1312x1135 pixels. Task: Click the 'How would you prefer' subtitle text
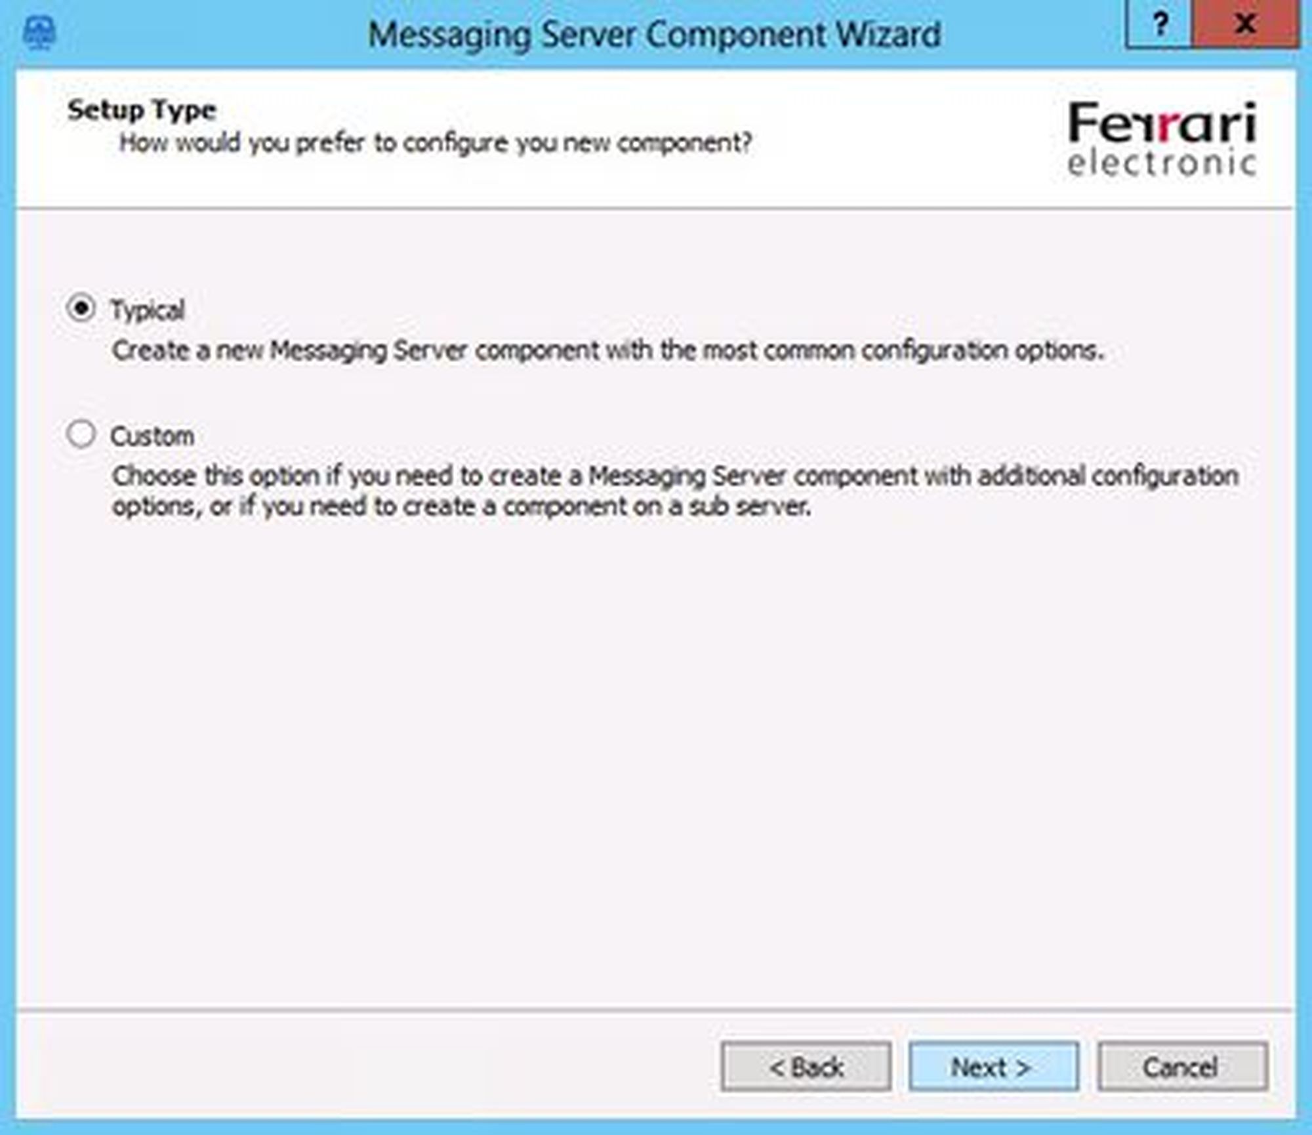pos(435,143)
